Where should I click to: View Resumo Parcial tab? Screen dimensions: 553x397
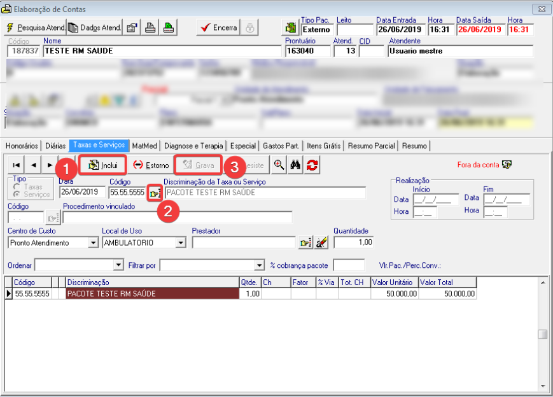tap(371, 146)
